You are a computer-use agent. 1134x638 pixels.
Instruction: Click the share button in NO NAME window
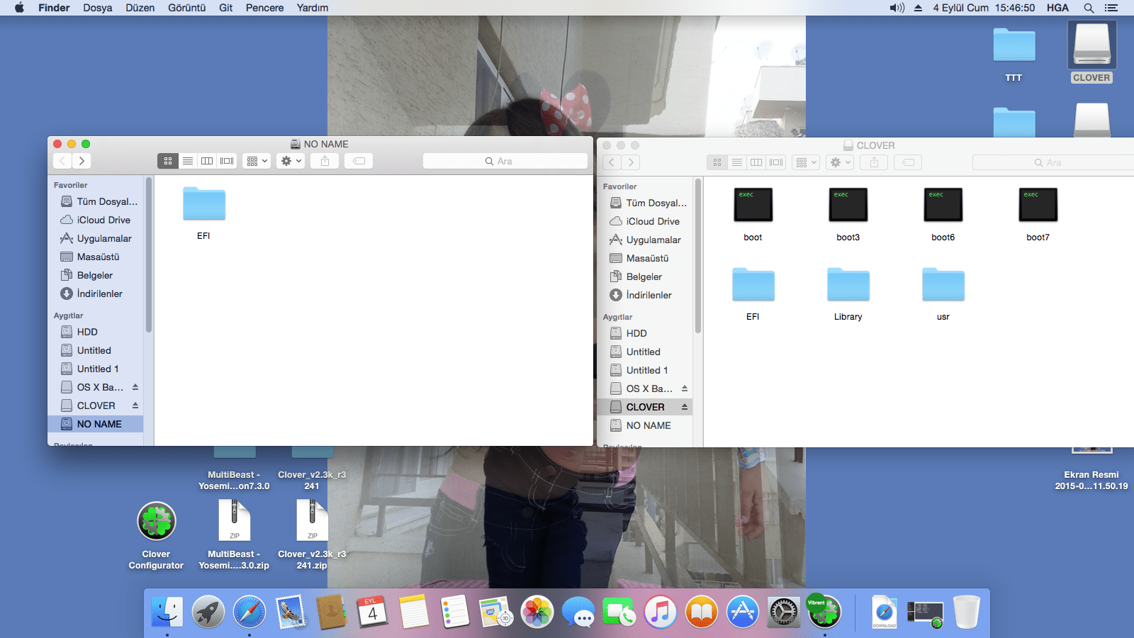tap(325, 161)
